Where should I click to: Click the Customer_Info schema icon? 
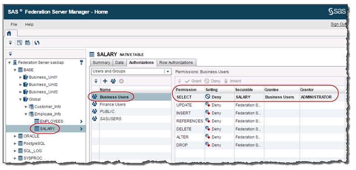tap(31, 107)
